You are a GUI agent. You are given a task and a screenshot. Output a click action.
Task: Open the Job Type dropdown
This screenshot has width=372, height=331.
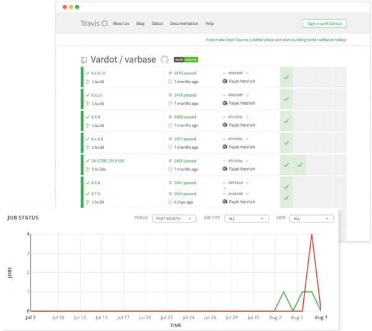pyautogui.click(x=246, y=218)
